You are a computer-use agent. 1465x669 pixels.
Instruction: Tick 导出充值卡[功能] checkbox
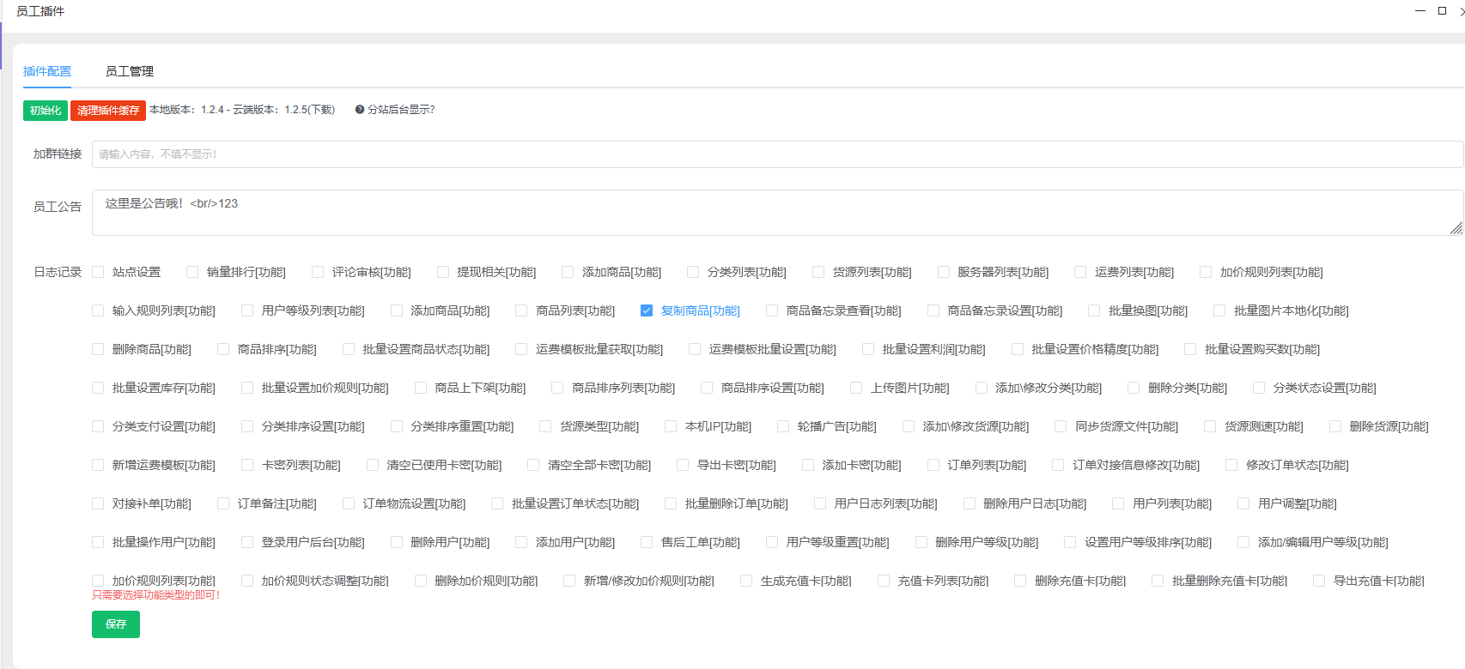pyautogui.click(x=1319, y=581)
